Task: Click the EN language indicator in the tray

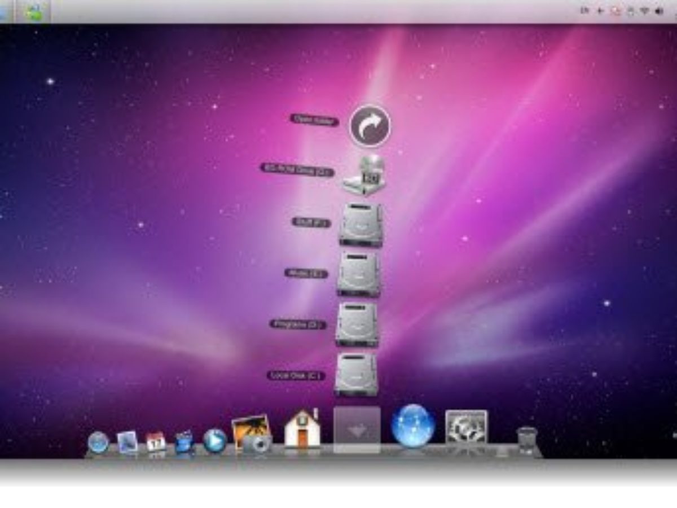Action: click(x=585, y=10)
